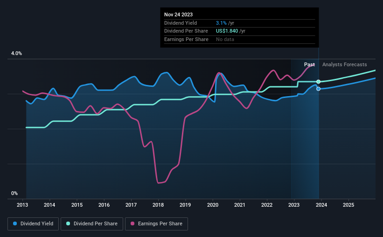Click the US$1.840 dividend per share value
Viewport: 383px width, 237px height.
click(x=227, y=31)
